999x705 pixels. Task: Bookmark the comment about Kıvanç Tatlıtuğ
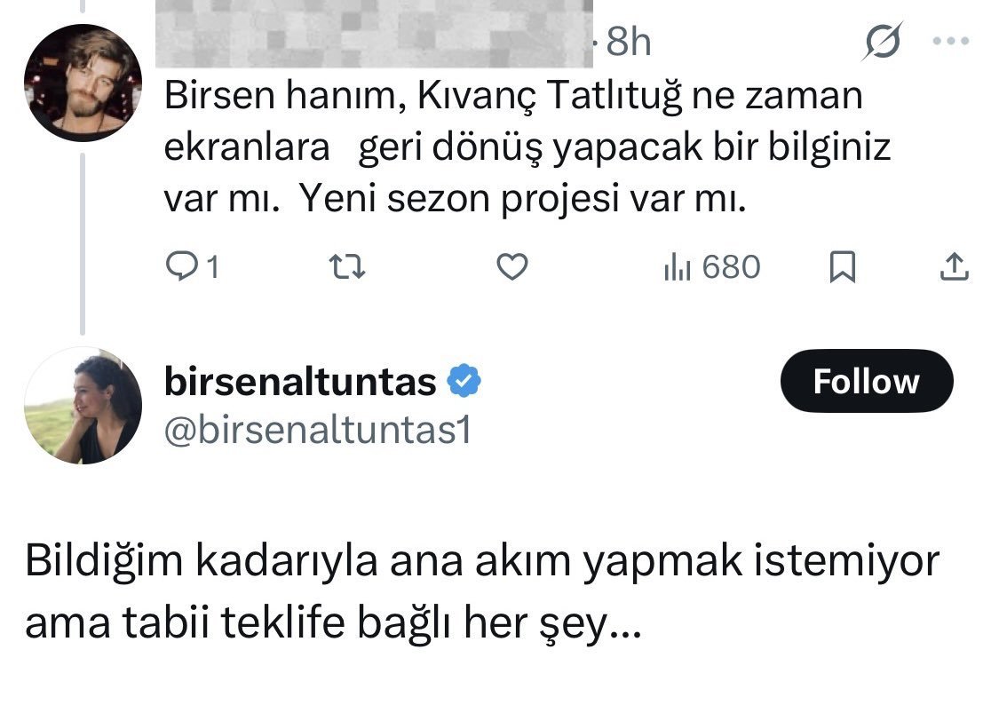pos(842,266)
